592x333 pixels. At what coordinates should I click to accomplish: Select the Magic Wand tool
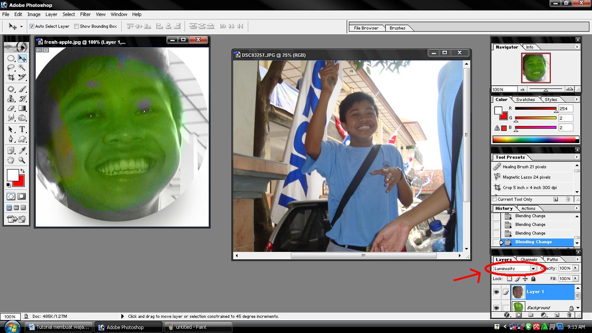tap(22, 67)
